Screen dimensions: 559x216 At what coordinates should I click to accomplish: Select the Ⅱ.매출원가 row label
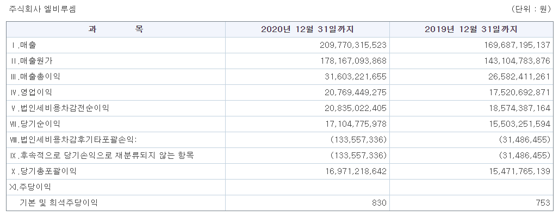pyautogui.click(x=32, y=61)
